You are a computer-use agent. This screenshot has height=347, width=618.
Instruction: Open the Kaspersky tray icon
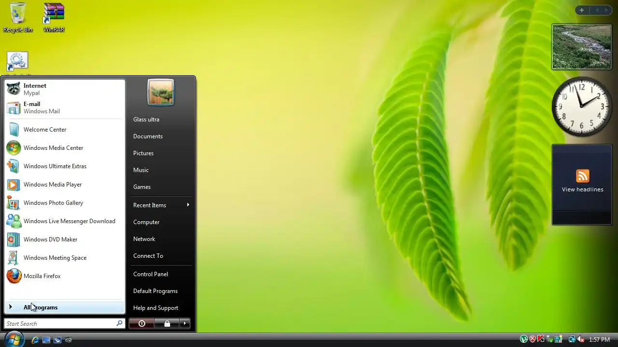(541, 338)
